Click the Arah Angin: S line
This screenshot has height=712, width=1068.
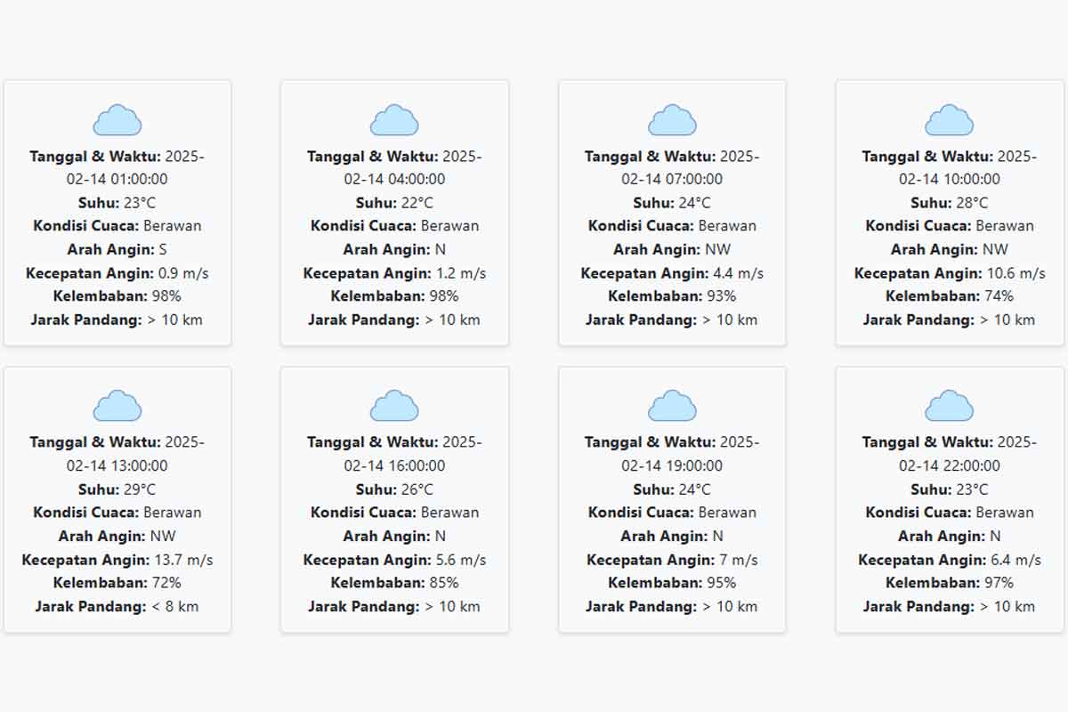(117, 249)
